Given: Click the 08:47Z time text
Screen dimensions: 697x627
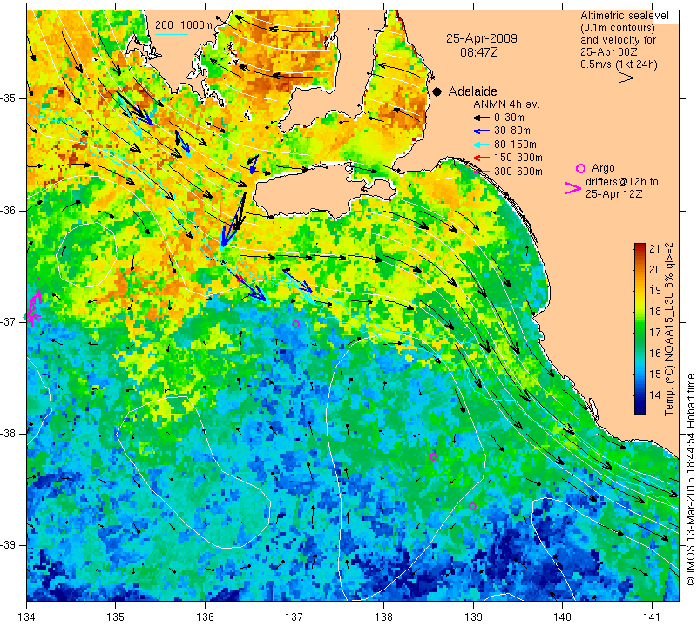Looking at the screenshot, I should tap(478, 52).
